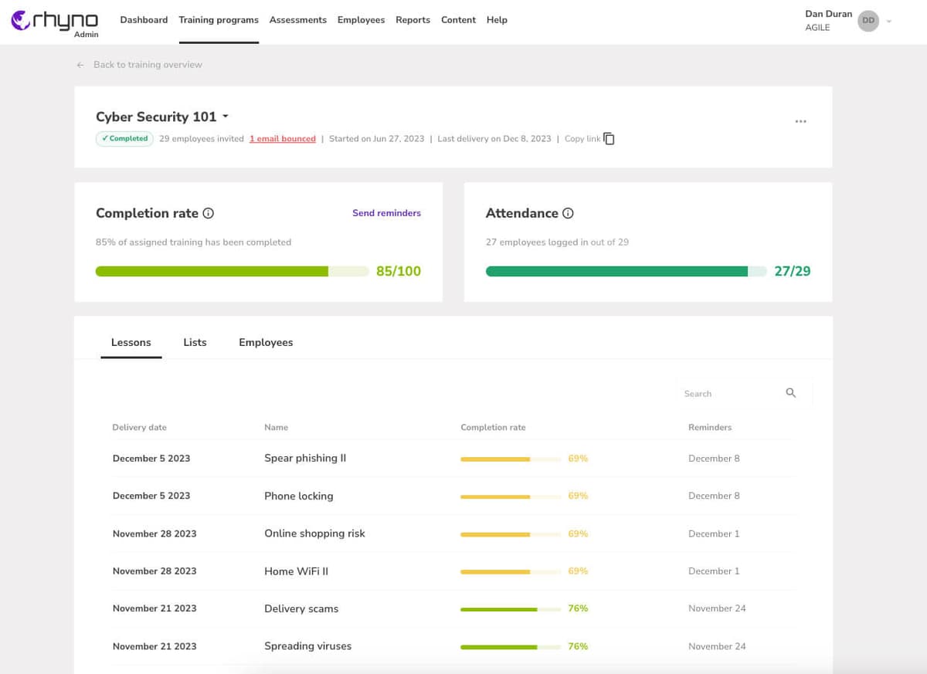This screenshot has height=674, width=927.
Task: Go to Training programs
Action: click(x=219, y=20)
